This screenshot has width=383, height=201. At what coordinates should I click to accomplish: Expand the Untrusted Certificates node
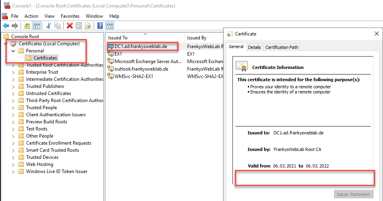[x=13, y=94]
